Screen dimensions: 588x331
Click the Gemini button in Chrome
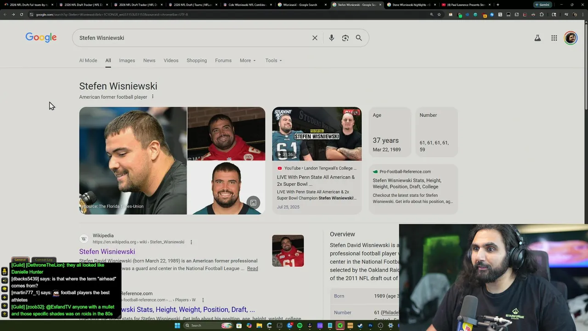click(x=542, y=5)
